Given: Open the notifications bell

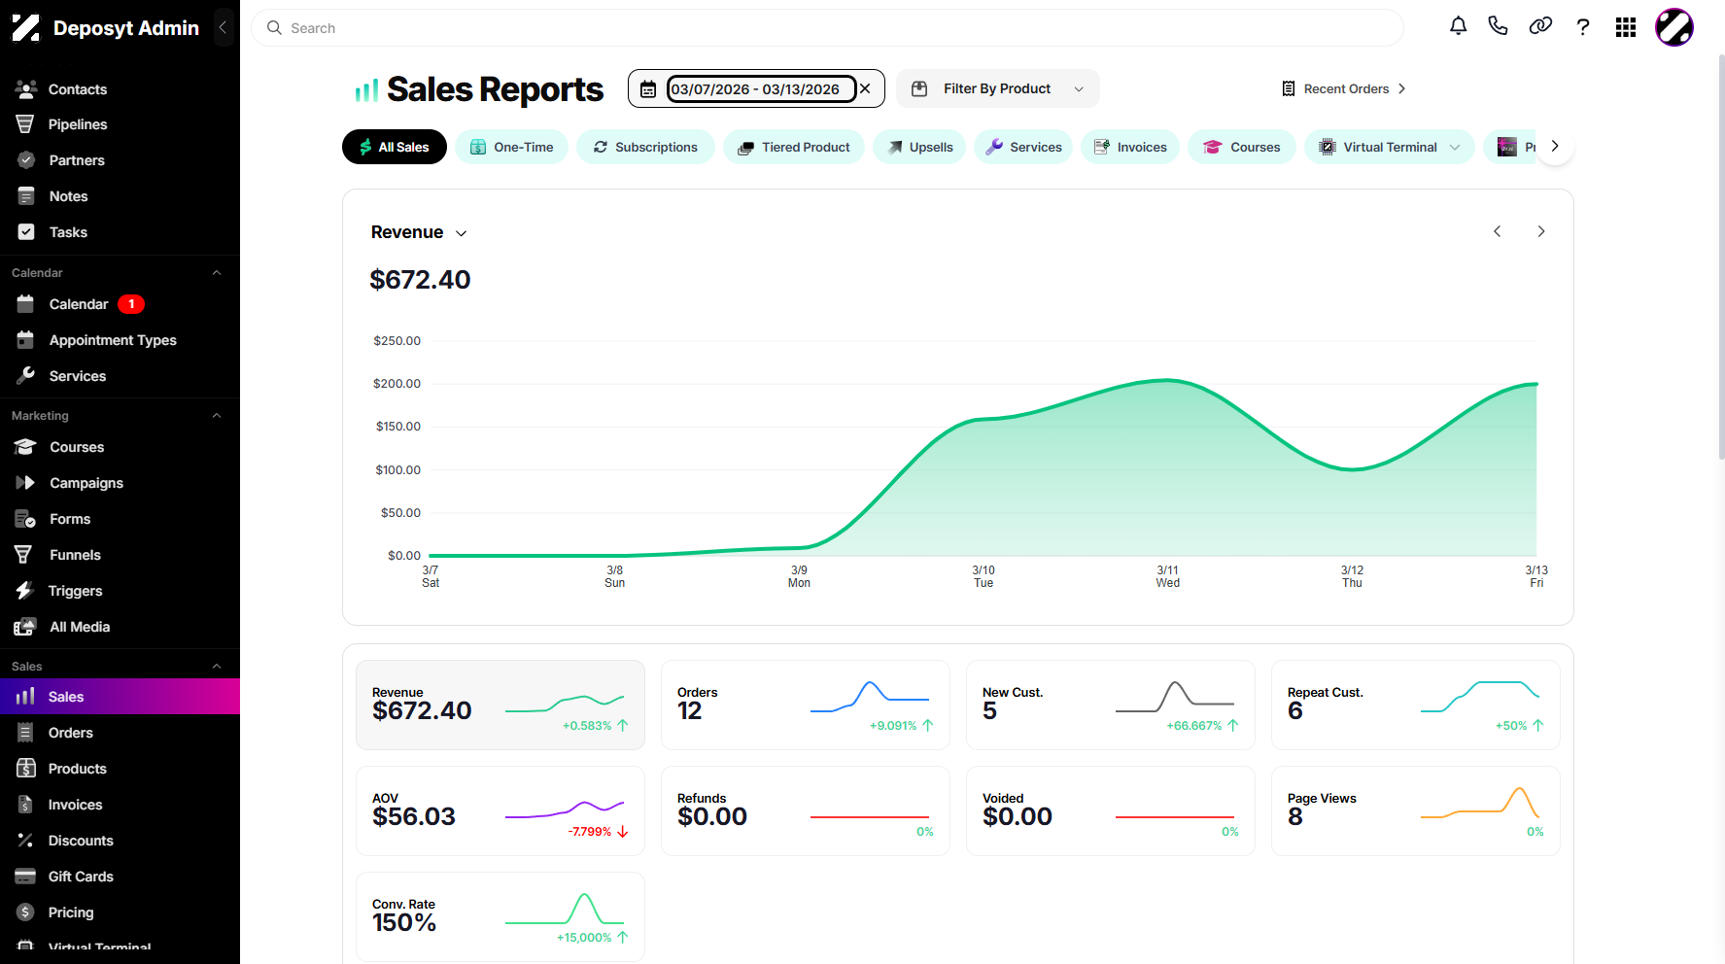Looking at the screenshot, I should [x=1458, y=26].
